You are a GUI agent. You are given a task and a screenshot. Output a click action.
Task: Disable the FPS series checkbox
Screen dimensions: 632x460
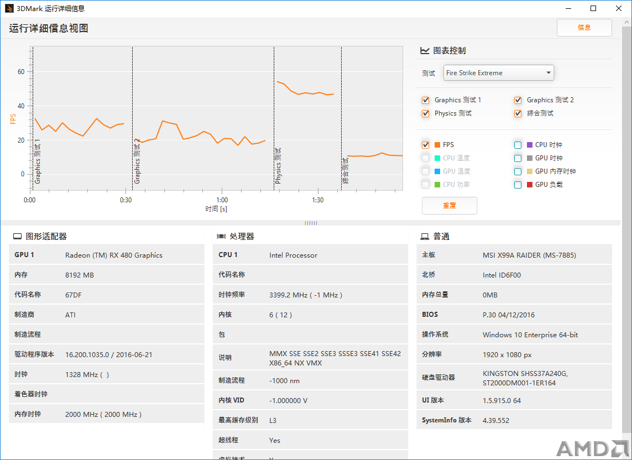point(425,145)
